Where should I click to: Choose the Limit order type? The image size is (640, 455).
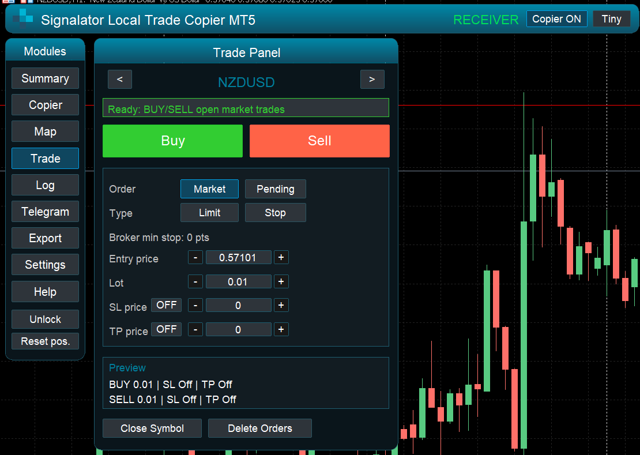209,213
